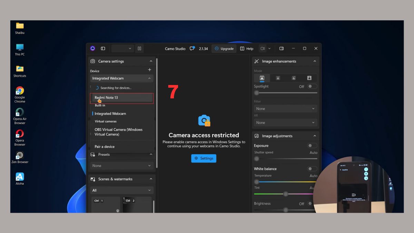This screenshot has width=414, height=233.
Task: Select the fourth solid-portrait mode icon
Action: point(309,78)
